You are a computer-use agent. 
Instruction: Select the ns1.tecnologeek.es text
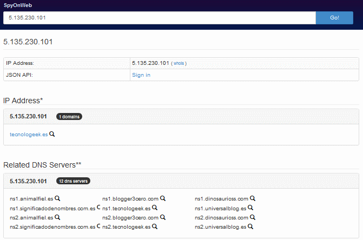[127, 209]
